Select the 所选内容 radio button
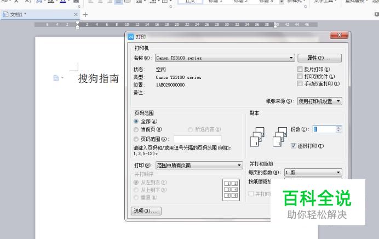 (190, 130)
